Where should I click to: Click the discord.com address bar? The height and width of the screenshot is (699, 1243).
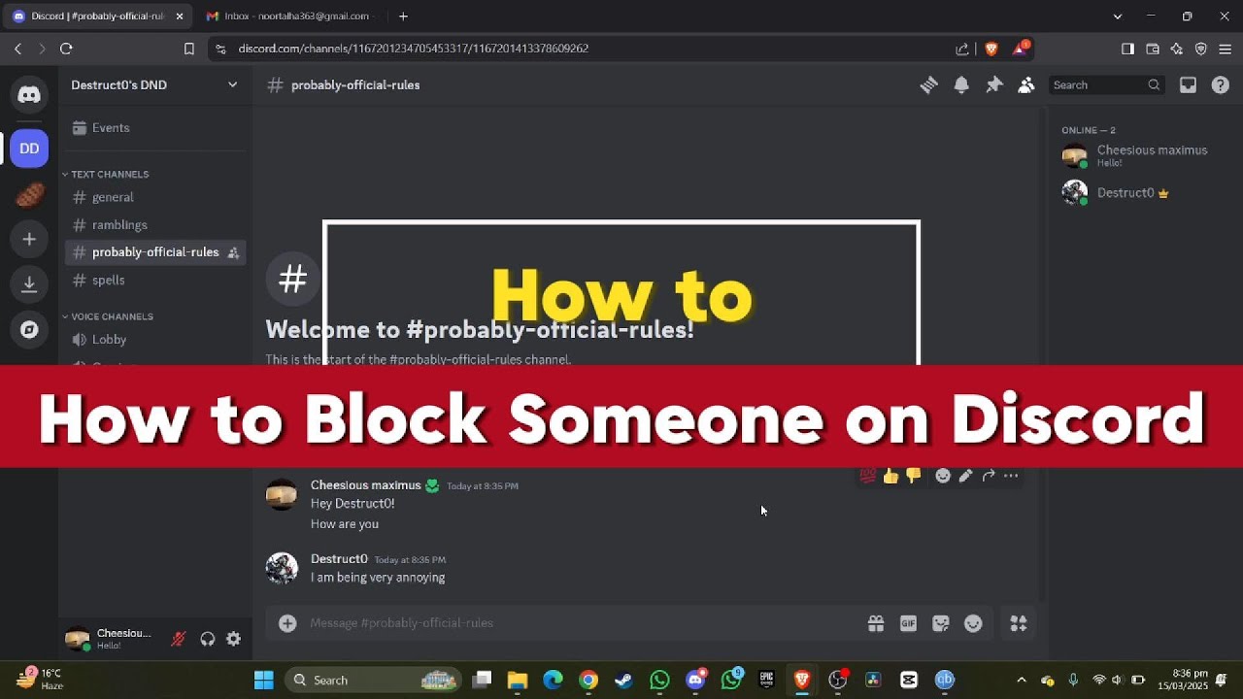[583, 49]
